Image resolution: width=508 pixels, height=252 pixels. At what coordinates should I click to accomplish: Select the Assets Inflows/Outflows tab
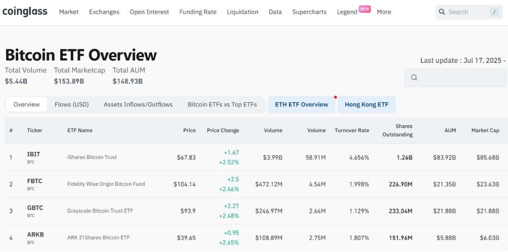pos(138,104)
